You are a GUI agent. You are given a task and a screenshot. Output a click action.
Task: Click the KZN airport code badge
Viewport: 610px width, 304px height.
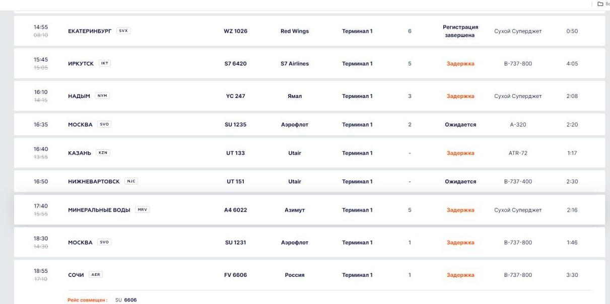pyautogui.click(x=103, y=153)
